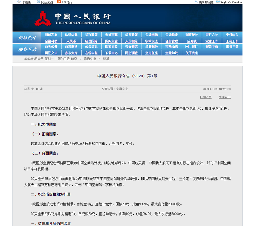Select 经理国库 navigation item
The height and width of the screenshot is (226, 254).
91,41
